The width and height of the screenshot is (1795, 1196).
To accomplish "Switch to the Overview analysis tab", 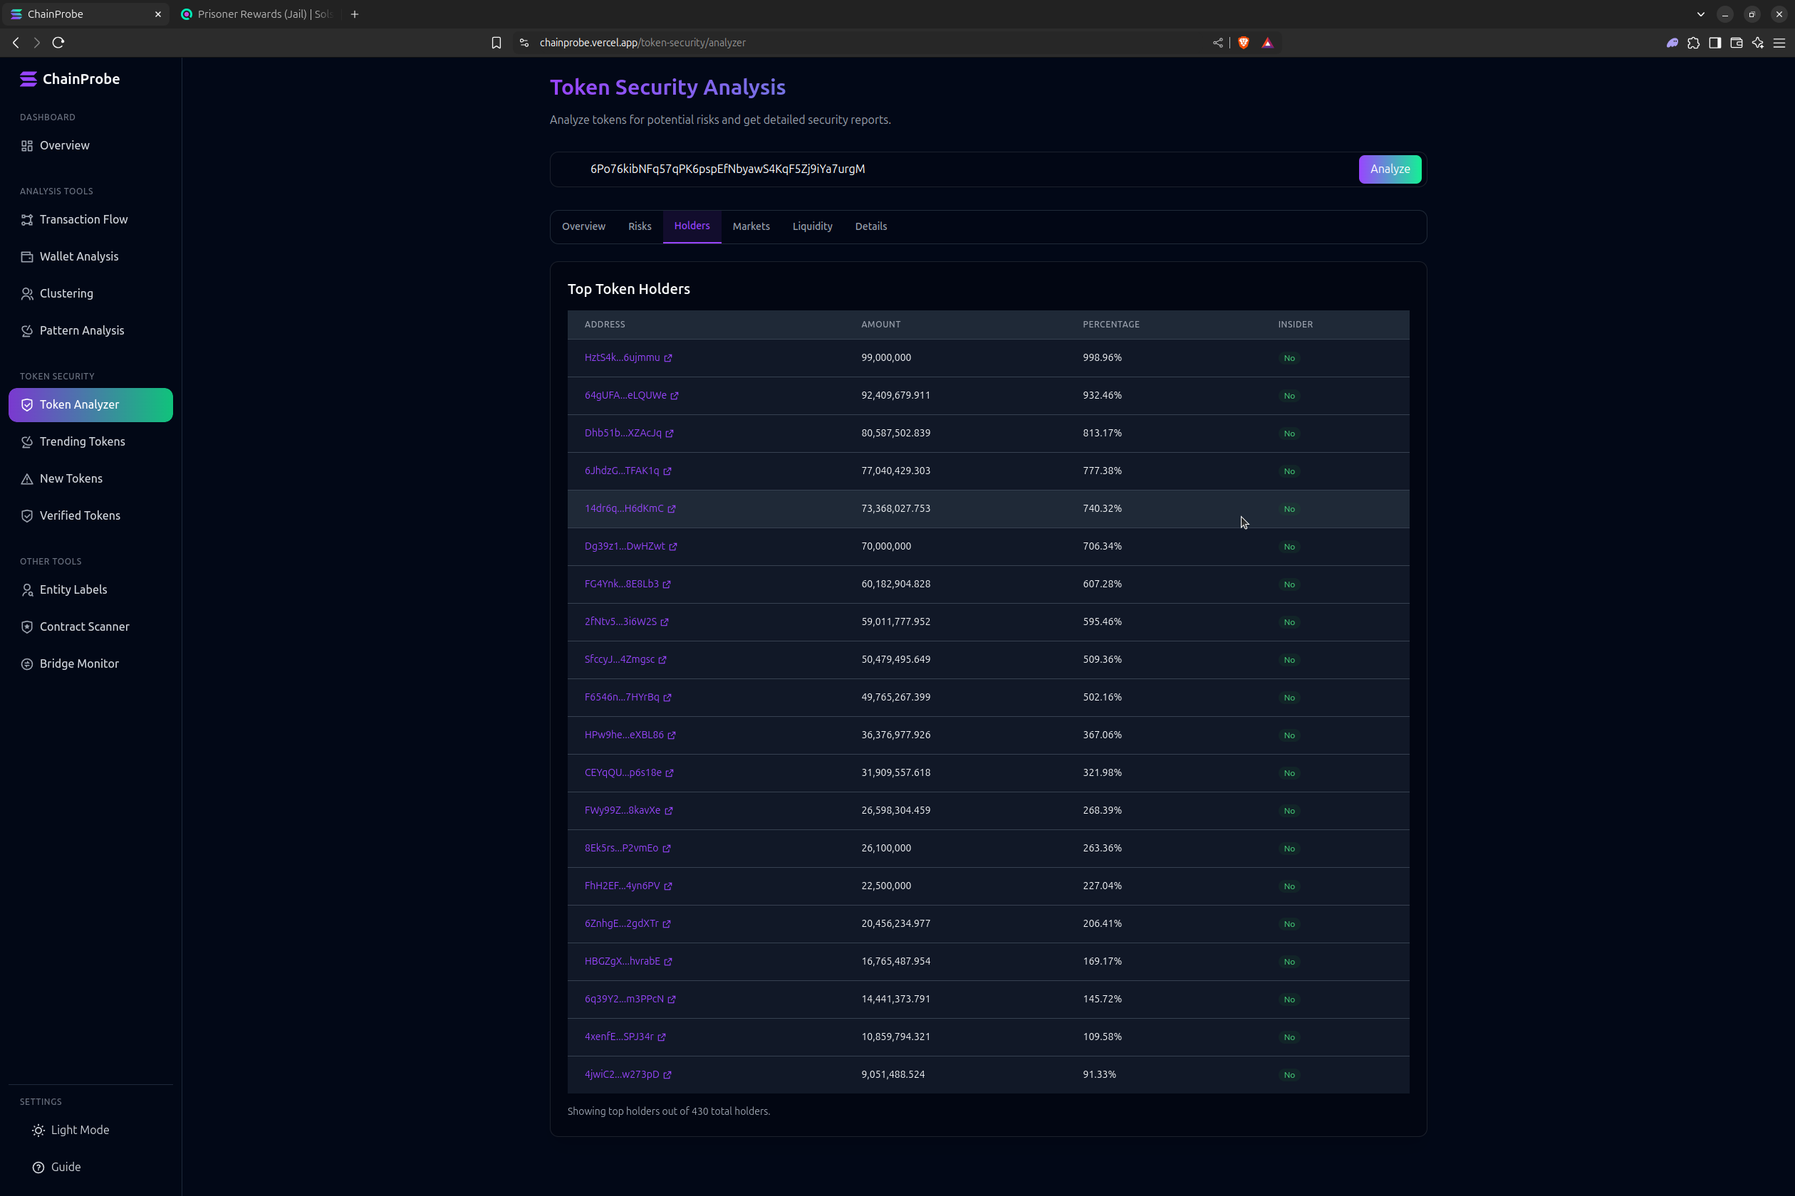I will pos(583,226).
